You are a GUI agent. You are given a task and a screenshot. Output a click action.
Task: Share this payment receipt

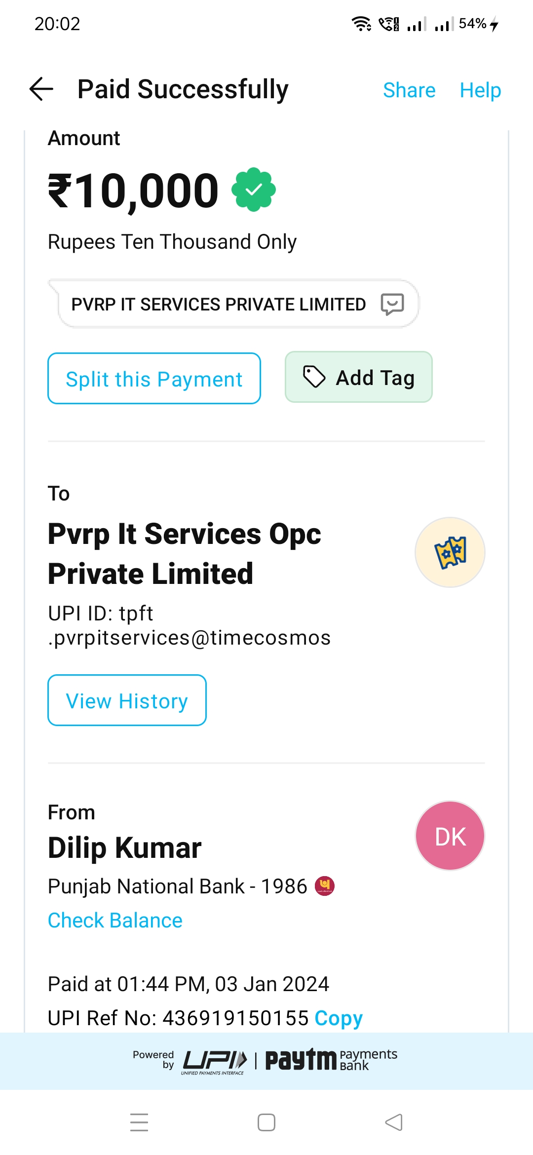pyautogui.click(x=409, y=90)
